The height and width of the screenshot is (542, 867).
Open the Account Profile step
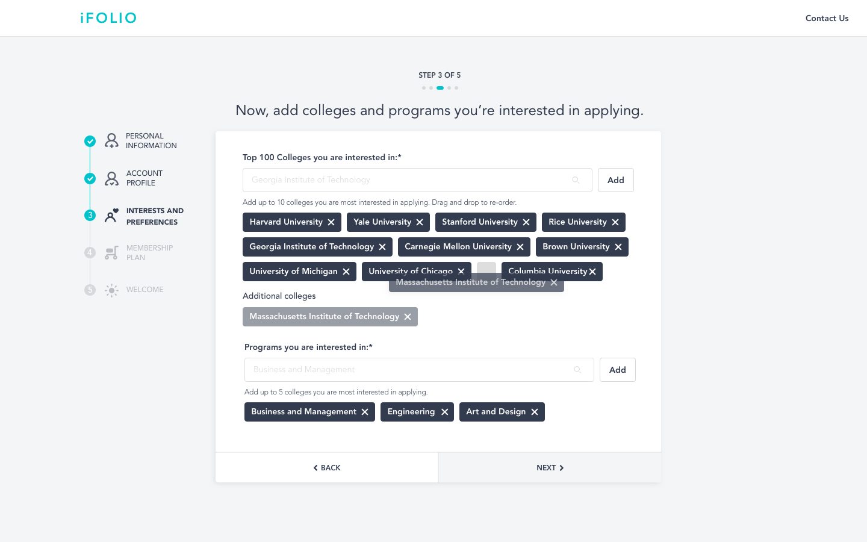[x=144, y=178]
